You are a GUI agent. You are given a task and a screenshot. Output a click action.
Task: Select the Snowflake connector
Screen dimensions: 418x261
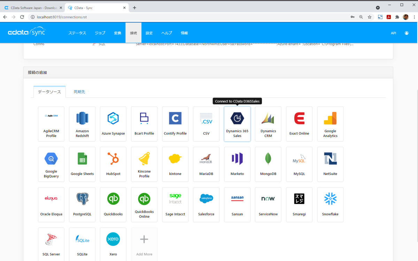(x=330, y=205)
